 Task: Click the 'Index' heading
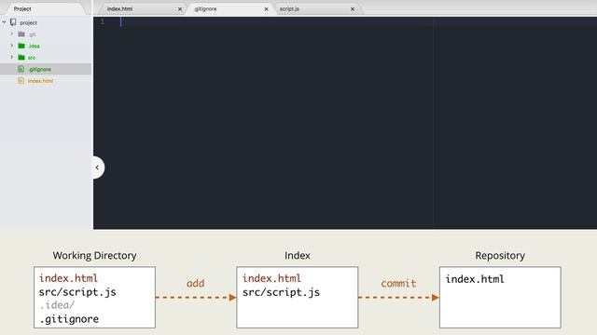tap(298, 256)
